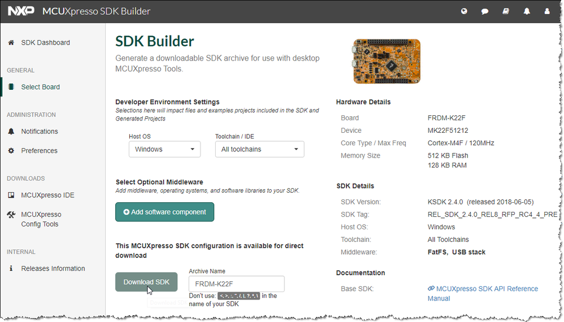Click the FRDM-K22F board image
The image size is (564, 322).
(x=387, y=61)
